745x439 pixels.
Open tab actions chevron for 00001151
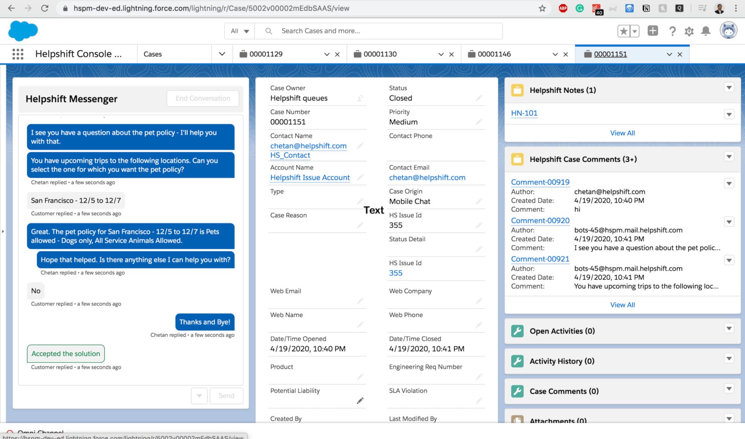click(x=669, y=54)
